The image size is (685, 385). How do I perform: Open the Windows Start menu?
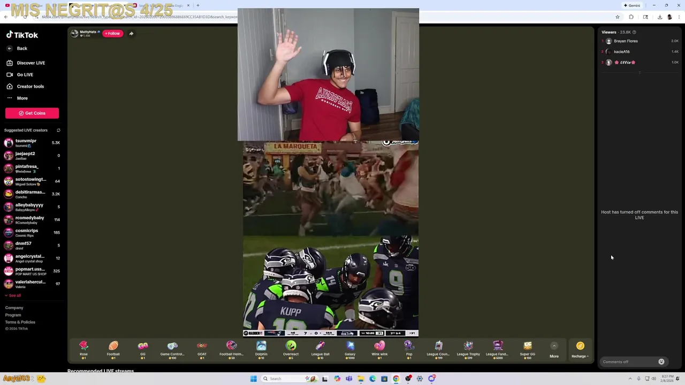(254, 379)
